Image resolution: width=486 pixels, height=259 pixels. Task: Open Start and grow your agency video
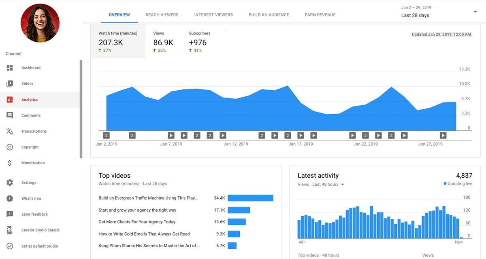pos(137,210)
